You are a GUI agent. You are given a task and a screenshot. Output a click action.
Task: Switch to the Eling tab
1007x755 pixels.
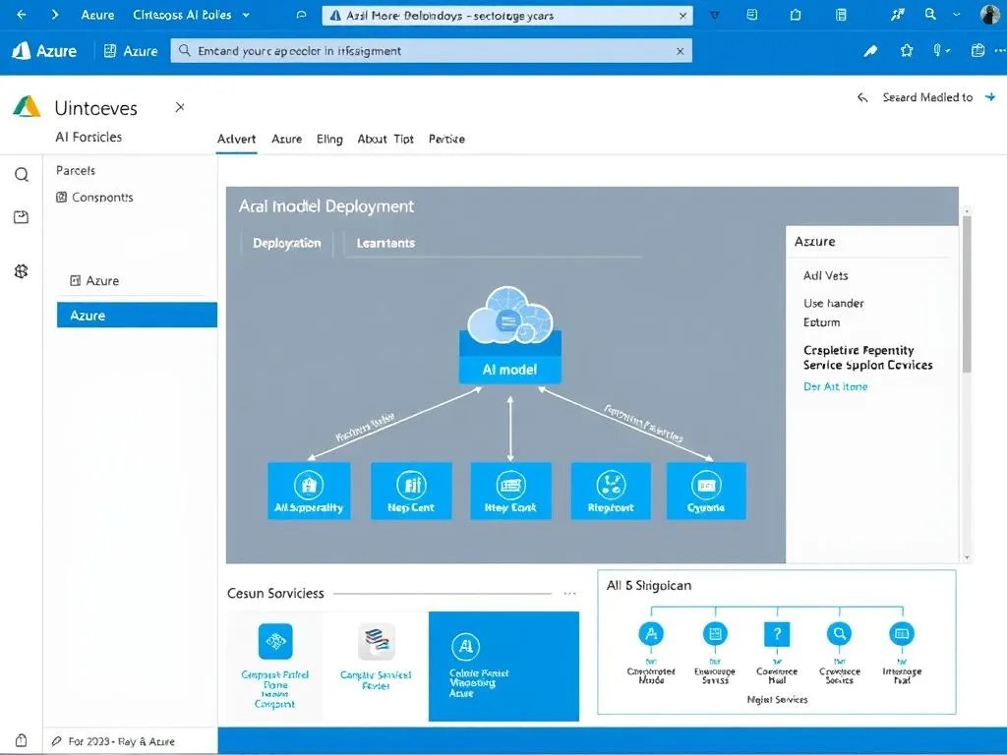[329, 139]
